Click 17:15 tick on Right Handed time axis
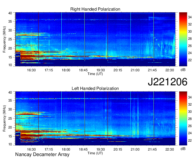The image size is (195, 158). click(x=49, y=70)
